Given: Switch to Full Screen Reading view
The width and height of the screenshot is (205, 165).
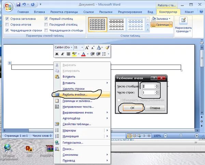Looking at the screenshot, I should (x=134, y=136).
